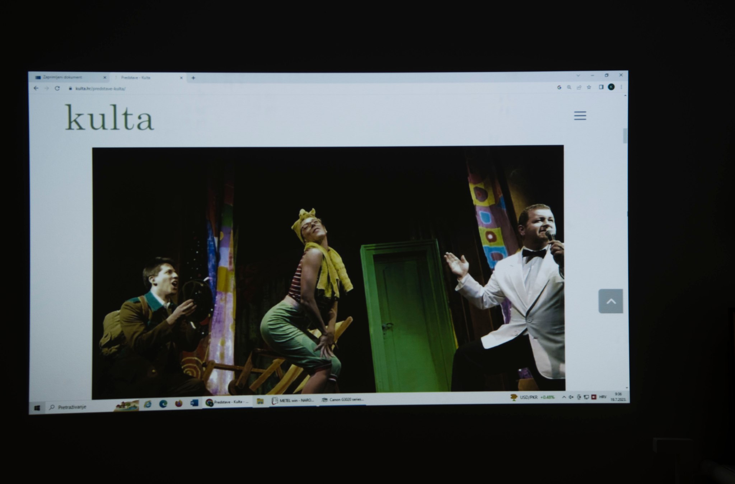Open Chrome three-dot menu
The height and width of the screenshot is (484, 735).
[x=621, y=87]
